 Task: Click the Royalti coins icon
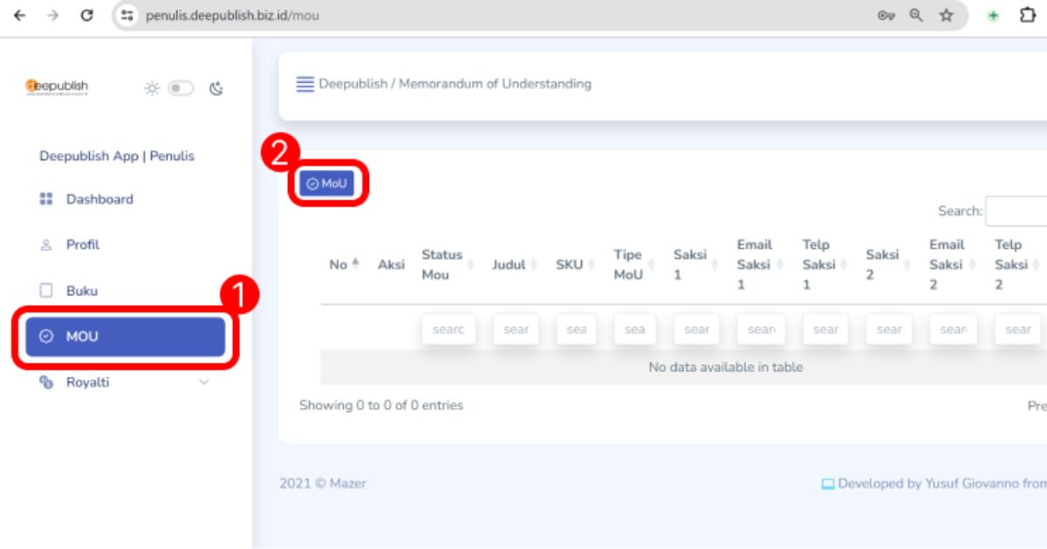[x=47, y=382]
